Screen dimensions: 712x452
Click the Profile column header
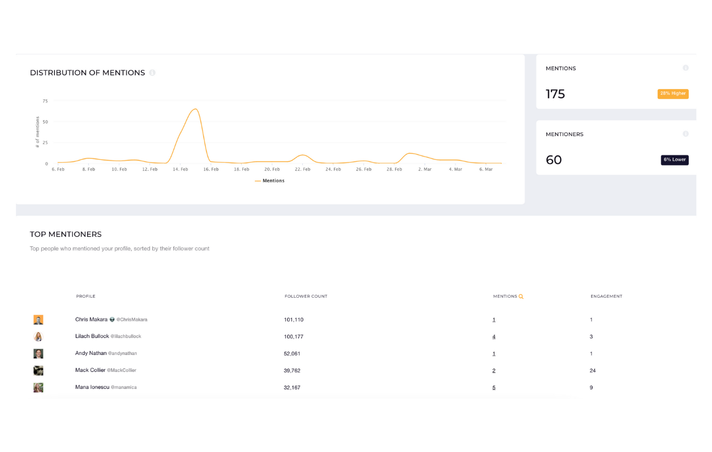(86, 296)
